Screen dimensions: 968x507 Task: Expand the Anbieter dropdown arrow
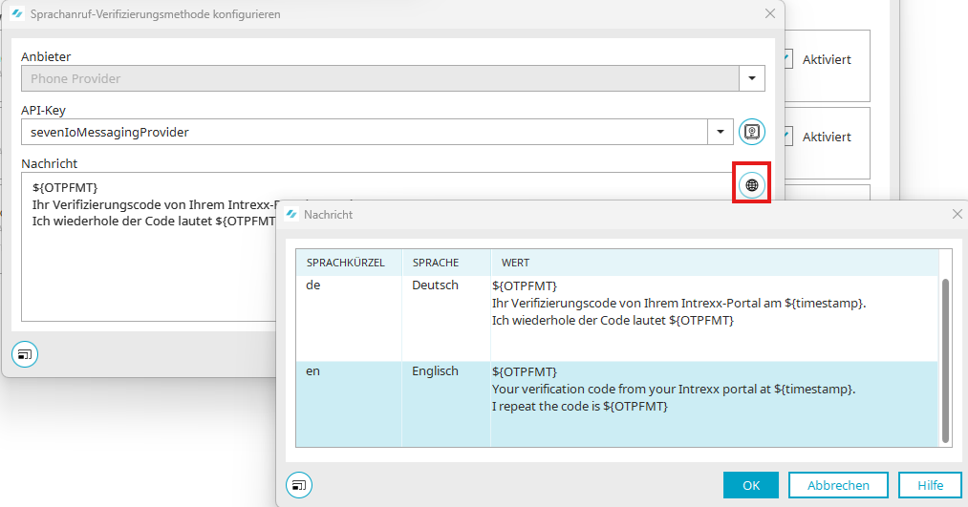tap(752, 78)
